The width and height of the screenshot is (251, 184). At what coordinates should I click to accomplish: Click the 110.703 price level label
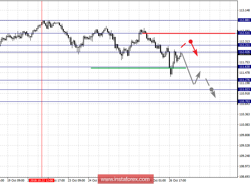pos(244,101)
